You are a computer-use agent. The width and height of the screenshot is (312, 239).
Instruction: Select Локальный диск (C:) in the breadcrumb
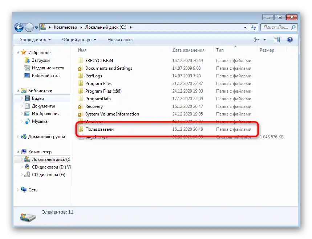106,27
